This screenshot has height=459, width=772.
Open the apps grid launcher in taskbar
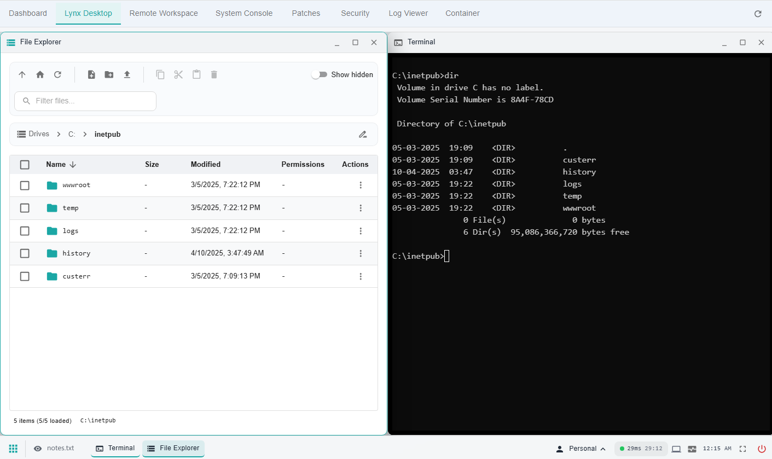tap(13, 449)
